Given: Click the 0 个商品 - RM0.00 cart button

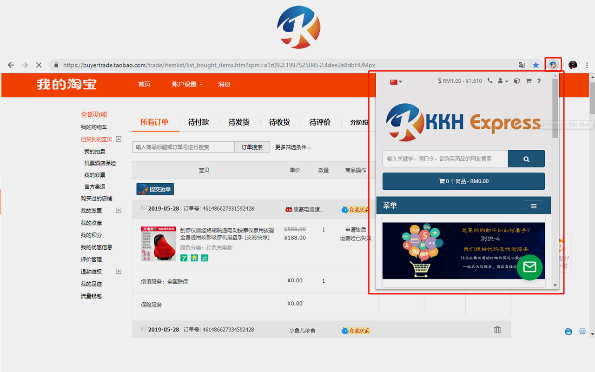Looking at the screenshot, I should 463,181.
